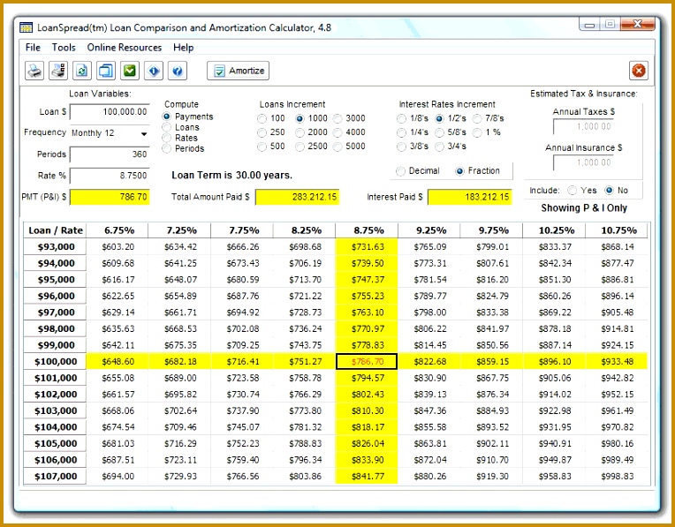
Task: Select the $107,000 row header
Action: tap(55, 476)
